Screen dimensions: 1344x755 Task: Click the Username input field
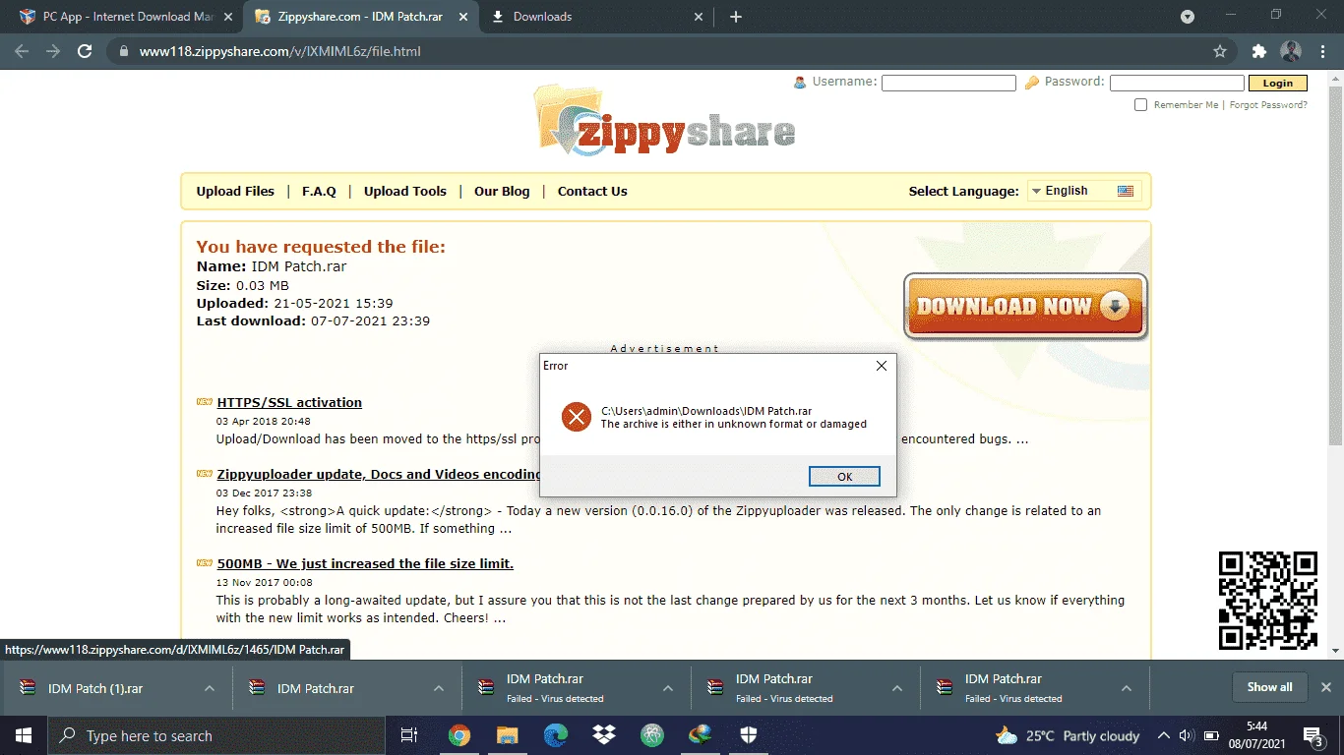[948, 84]
